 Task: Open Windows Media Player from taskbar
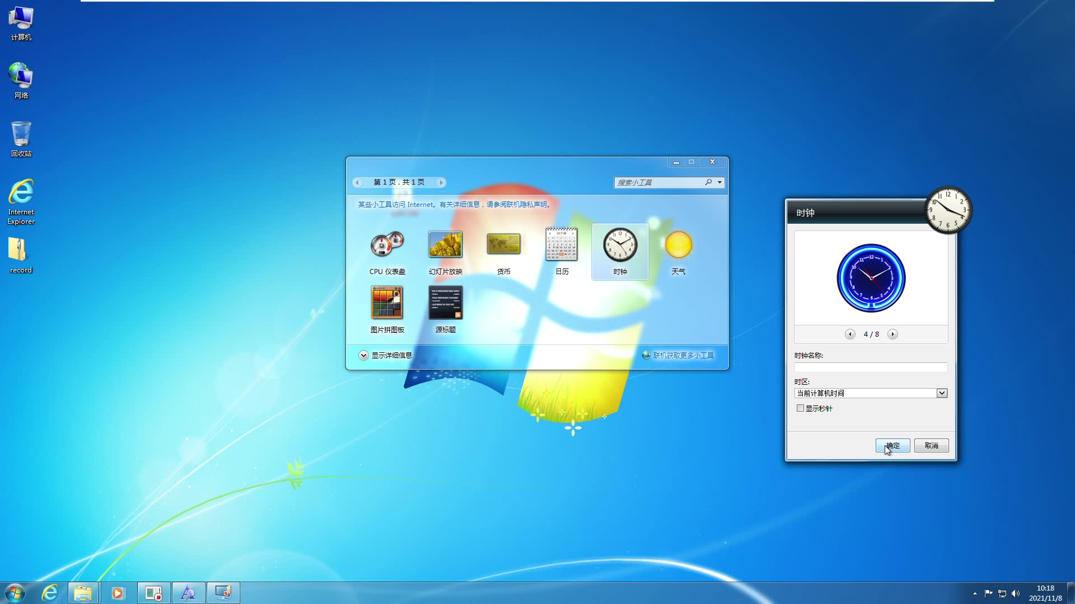118,593
